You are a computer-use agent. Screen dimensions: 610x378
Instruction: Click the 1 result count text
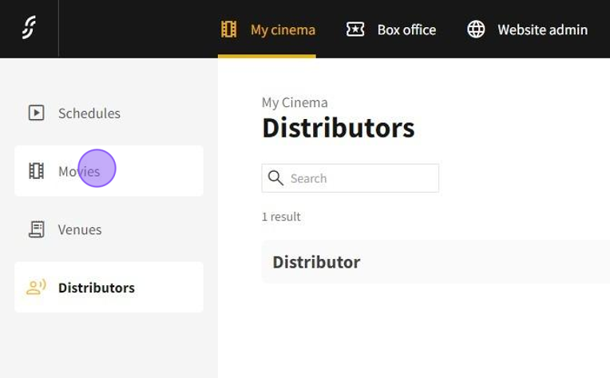[281, 217]
